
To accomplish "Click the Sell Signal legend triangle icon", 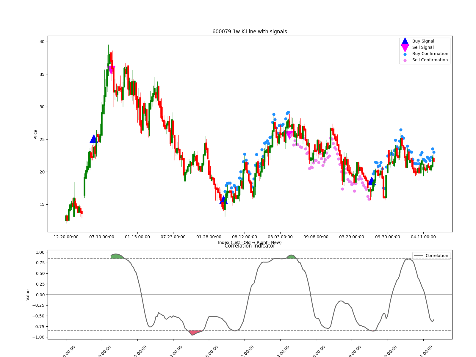I will (405, 48).
